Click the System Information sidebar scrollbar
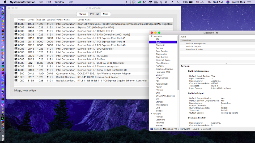Viewport: 255px width, 143px height. 178,63
